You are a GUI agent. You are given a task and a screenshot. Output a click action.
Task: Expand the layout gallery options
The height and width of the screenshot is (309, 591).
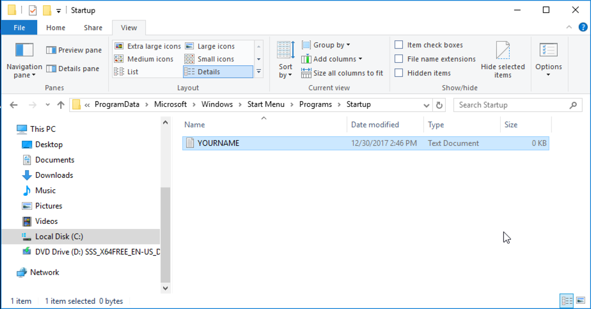click(x=258, y=71)
